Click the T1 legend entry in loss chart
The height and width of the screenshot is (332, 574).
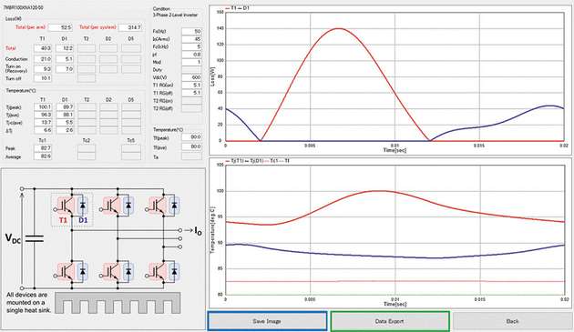point(231,8)
